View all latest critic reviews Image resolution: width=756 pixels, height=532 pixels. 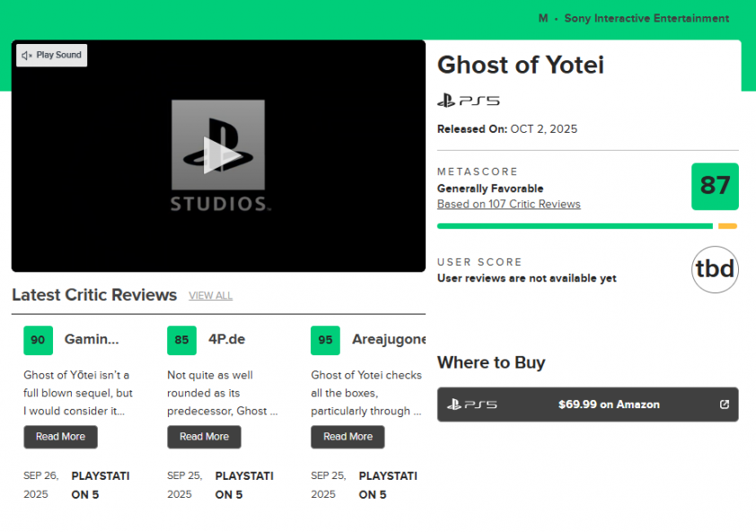coord(210,296)
